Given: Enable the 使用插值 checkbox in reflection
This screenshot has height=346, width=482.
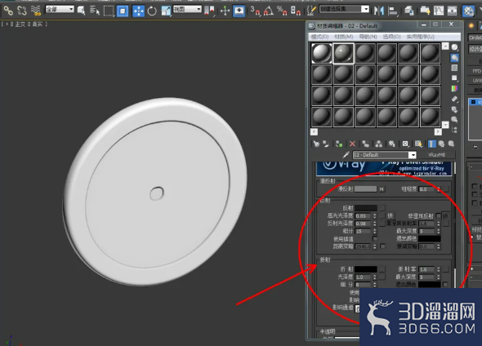Looking at the screenshot, I should [x=375, y=238].
